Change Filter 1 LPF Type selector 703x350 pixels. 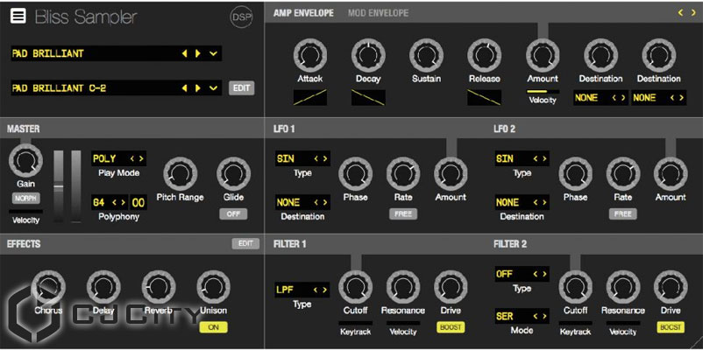pos(302,290)
